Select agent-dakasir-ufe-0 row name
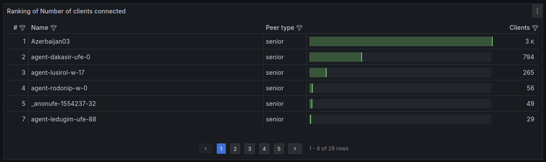Screen dimensions: 546x162 coord(61,57)
